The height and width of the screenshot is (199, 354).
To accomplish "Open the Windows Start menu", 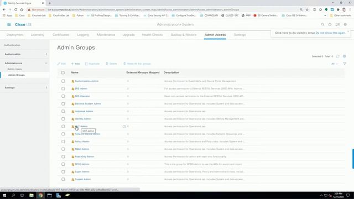I will coord(4,195).
